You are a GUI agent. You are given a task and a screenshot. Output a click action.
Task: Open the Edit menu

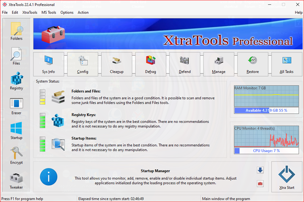pos(15,13)
